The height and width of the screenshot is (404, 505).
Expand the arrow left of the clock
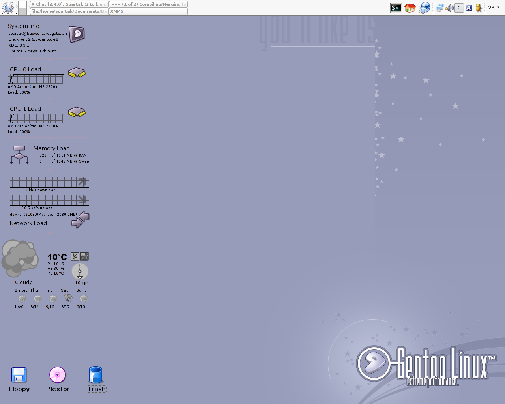tap(485, 13)
